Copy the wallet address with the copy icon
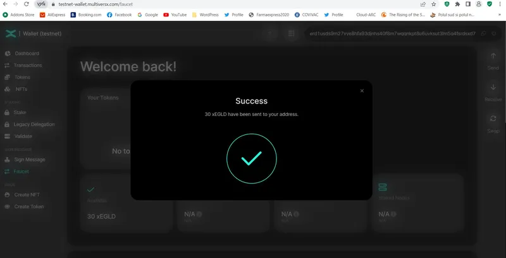The image size is (506, 258). coord(483,33)
